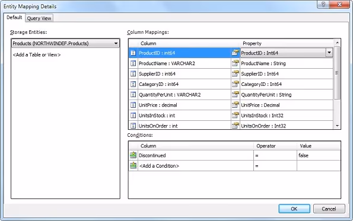Click <Add a Condition> in the conditions list
This screenshot has height=221, width=353.
point(195,166)
